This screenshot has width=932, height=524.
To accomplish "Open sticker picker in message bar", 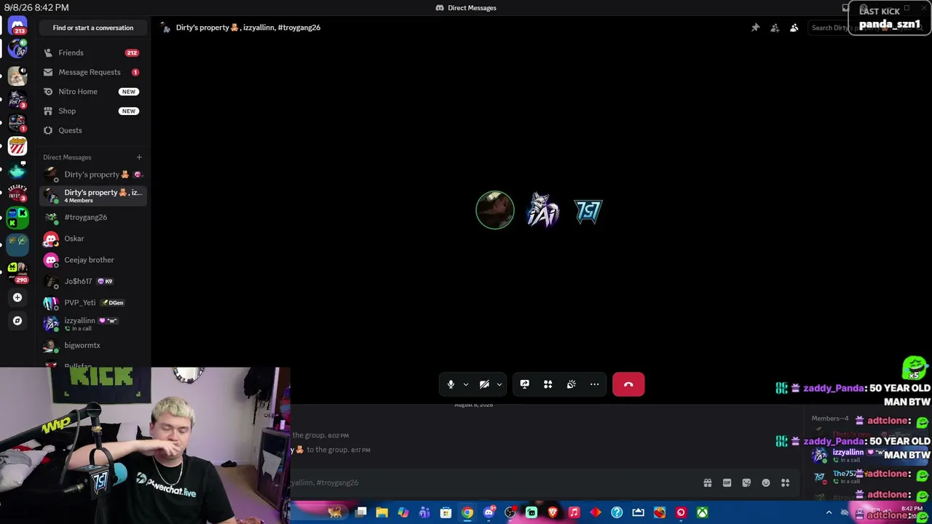I will tap(746, 483).
